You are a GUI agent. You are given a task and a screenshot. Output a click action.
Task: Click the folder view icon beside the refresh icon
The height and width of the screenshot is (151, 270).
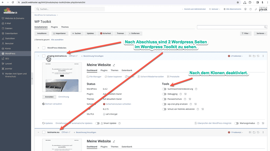click(x=254, y=56)
